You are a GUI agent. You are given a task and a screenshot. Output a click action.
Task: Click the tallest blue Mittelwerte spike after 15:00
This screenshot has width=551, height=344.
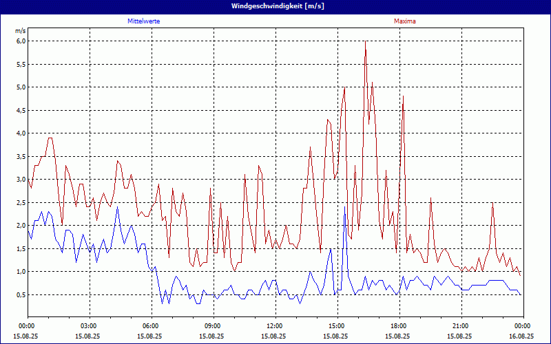click(345, 207)
